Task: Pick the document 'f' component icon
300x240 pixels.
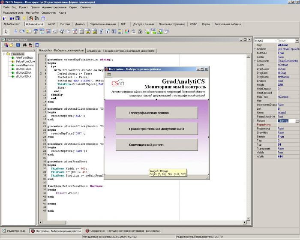Action: point(108,31)
